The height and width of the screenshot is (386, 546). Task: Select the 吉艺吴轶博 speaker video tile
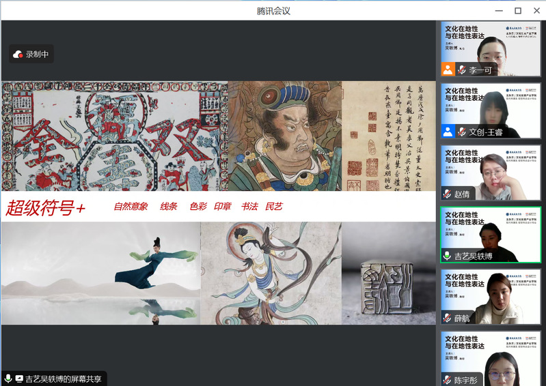491,235
